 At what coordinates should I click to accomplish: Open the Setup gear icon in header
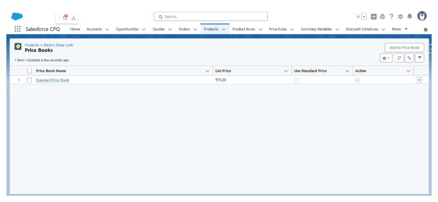pos(400,17)
